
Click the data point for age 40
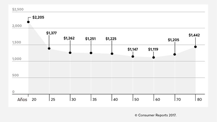pos(112,54)
